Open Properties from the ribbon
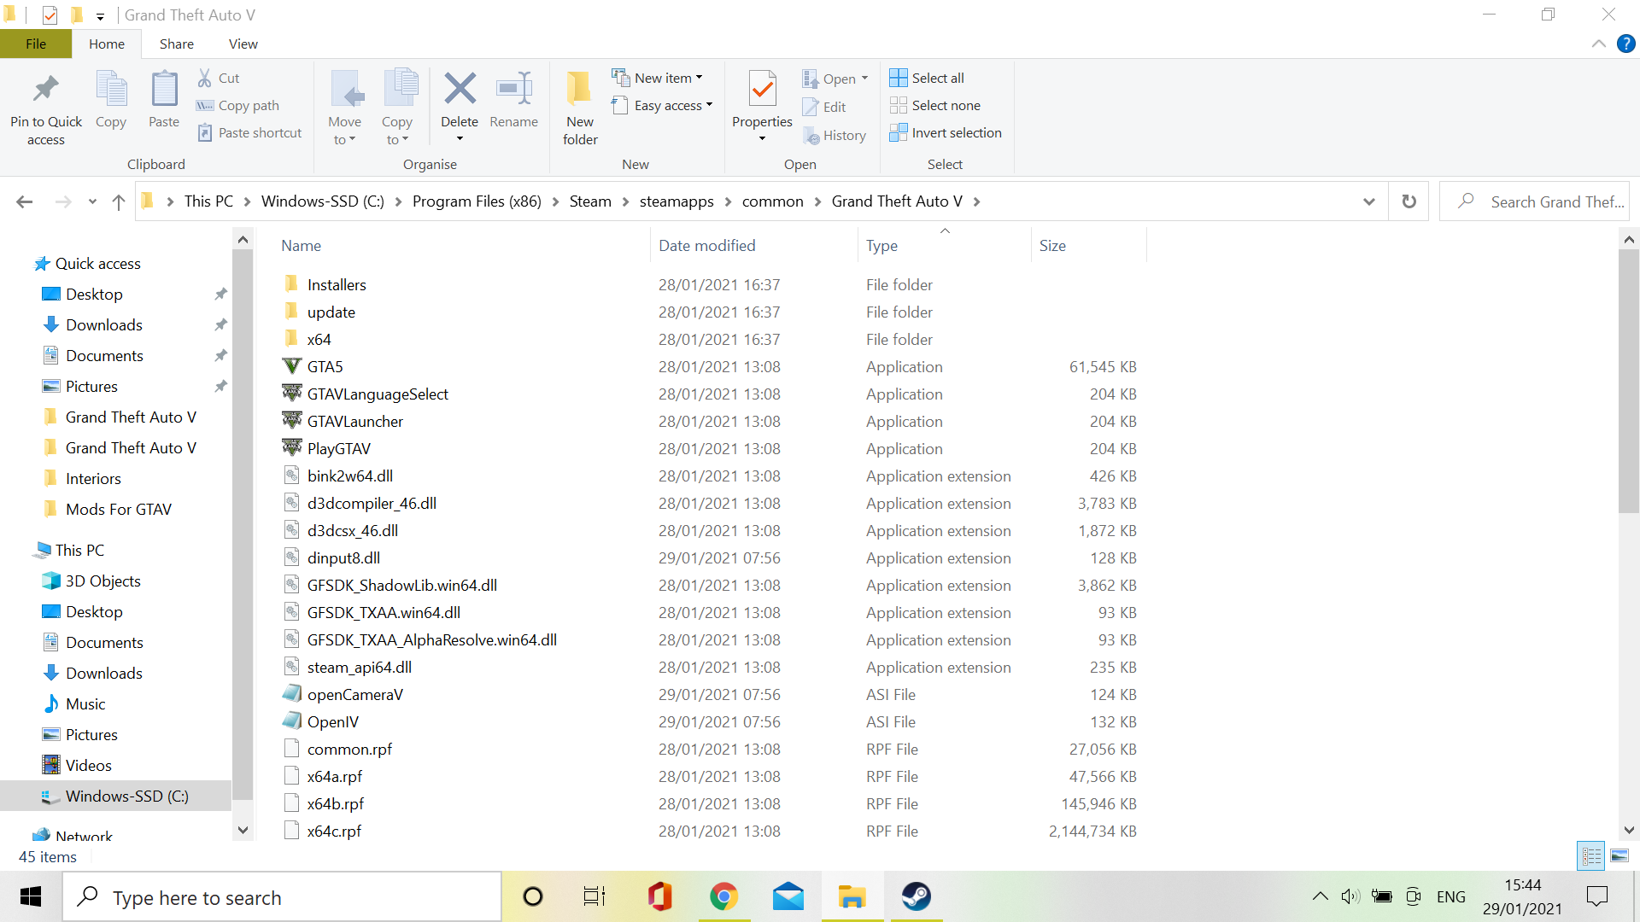This screenshot has height=922, width=1640. coord(762,89)
